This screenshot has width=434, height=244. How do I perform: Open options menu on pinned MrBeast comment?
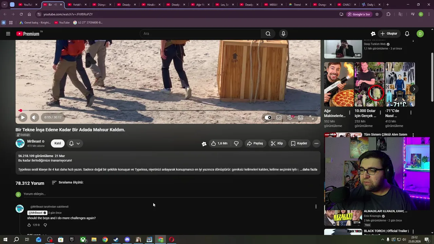(316, 206)
